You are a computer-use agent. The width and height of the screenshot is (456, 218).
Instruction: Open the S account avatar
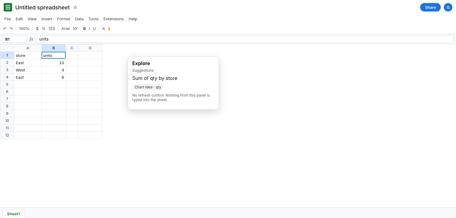[x=448, y=7]
